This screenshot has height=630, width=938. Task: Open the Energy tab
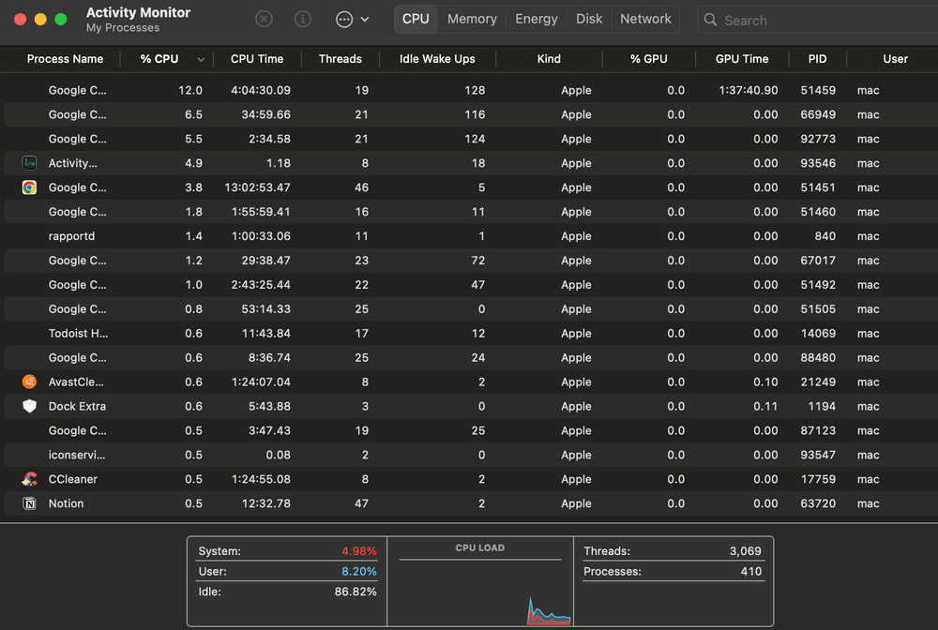tap(537, 19)
